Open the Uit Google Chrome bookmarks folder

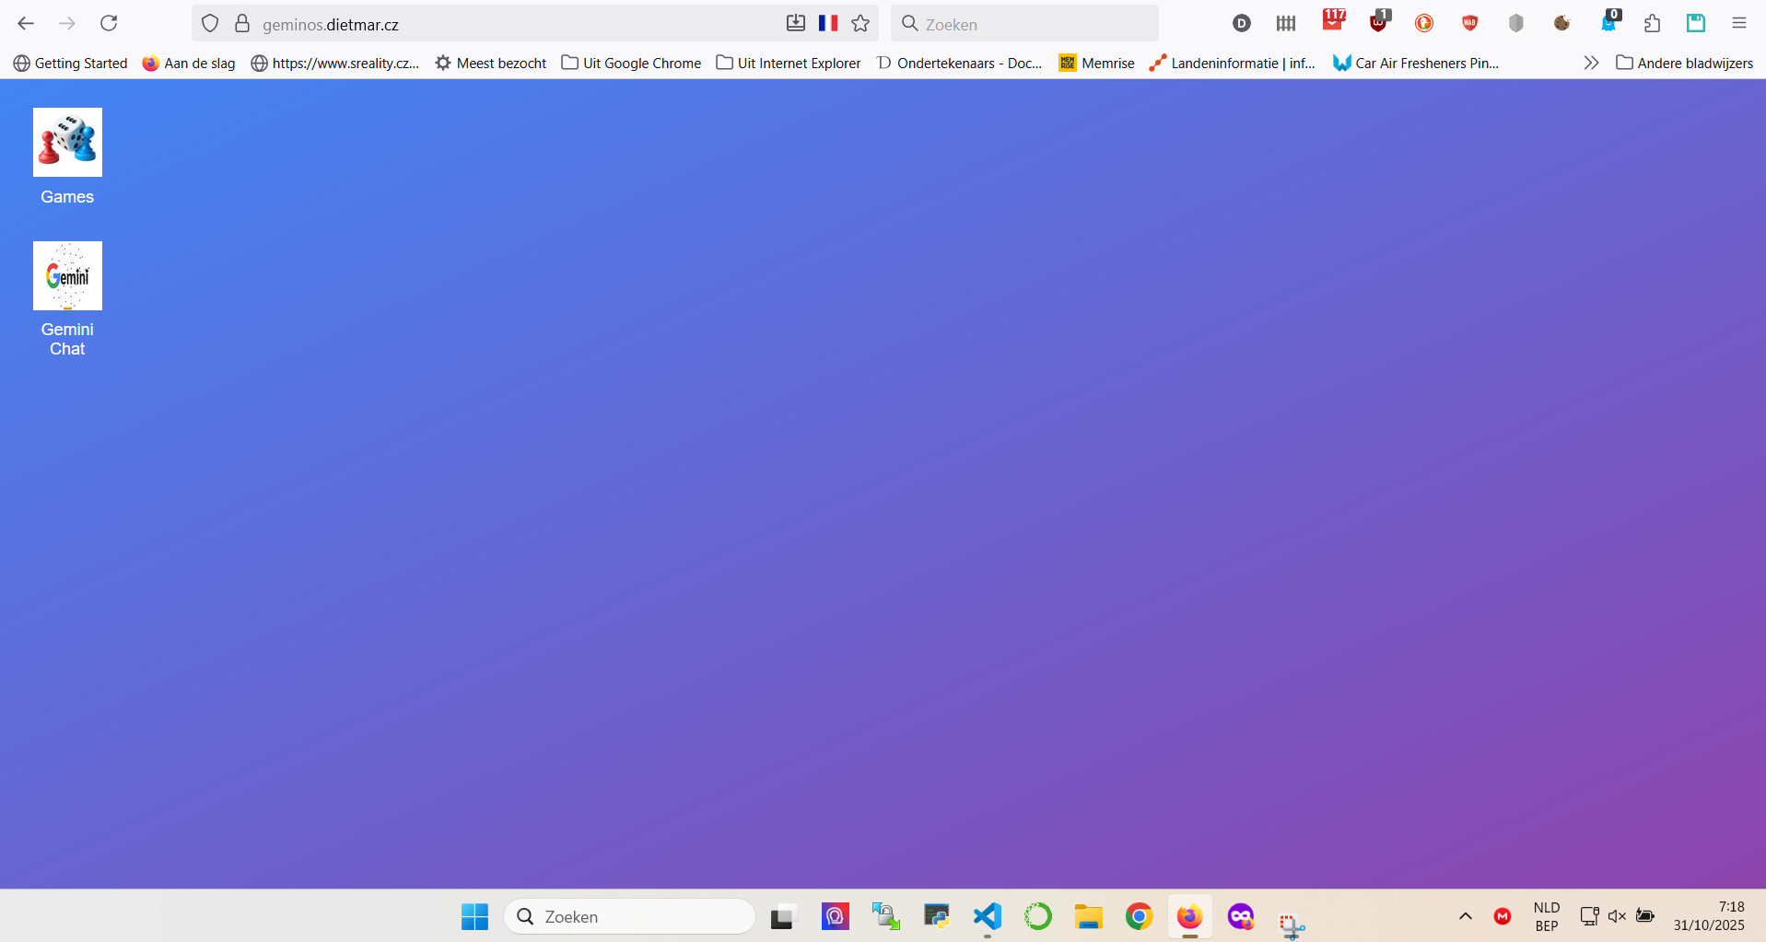pyautogui.click(x=630, y=63)
